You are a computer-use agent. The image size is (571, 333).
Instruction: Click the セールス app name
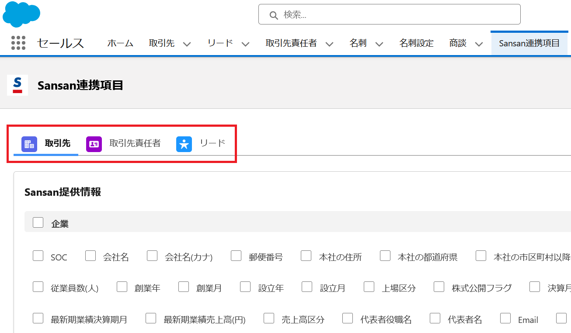60,43
